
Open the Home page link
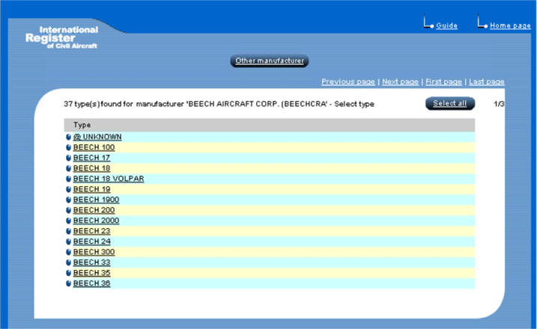(510, 25)
